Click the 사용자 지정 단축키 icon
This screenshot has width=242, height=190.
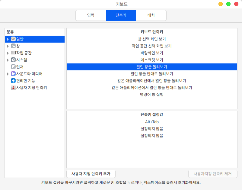point(13,88)
